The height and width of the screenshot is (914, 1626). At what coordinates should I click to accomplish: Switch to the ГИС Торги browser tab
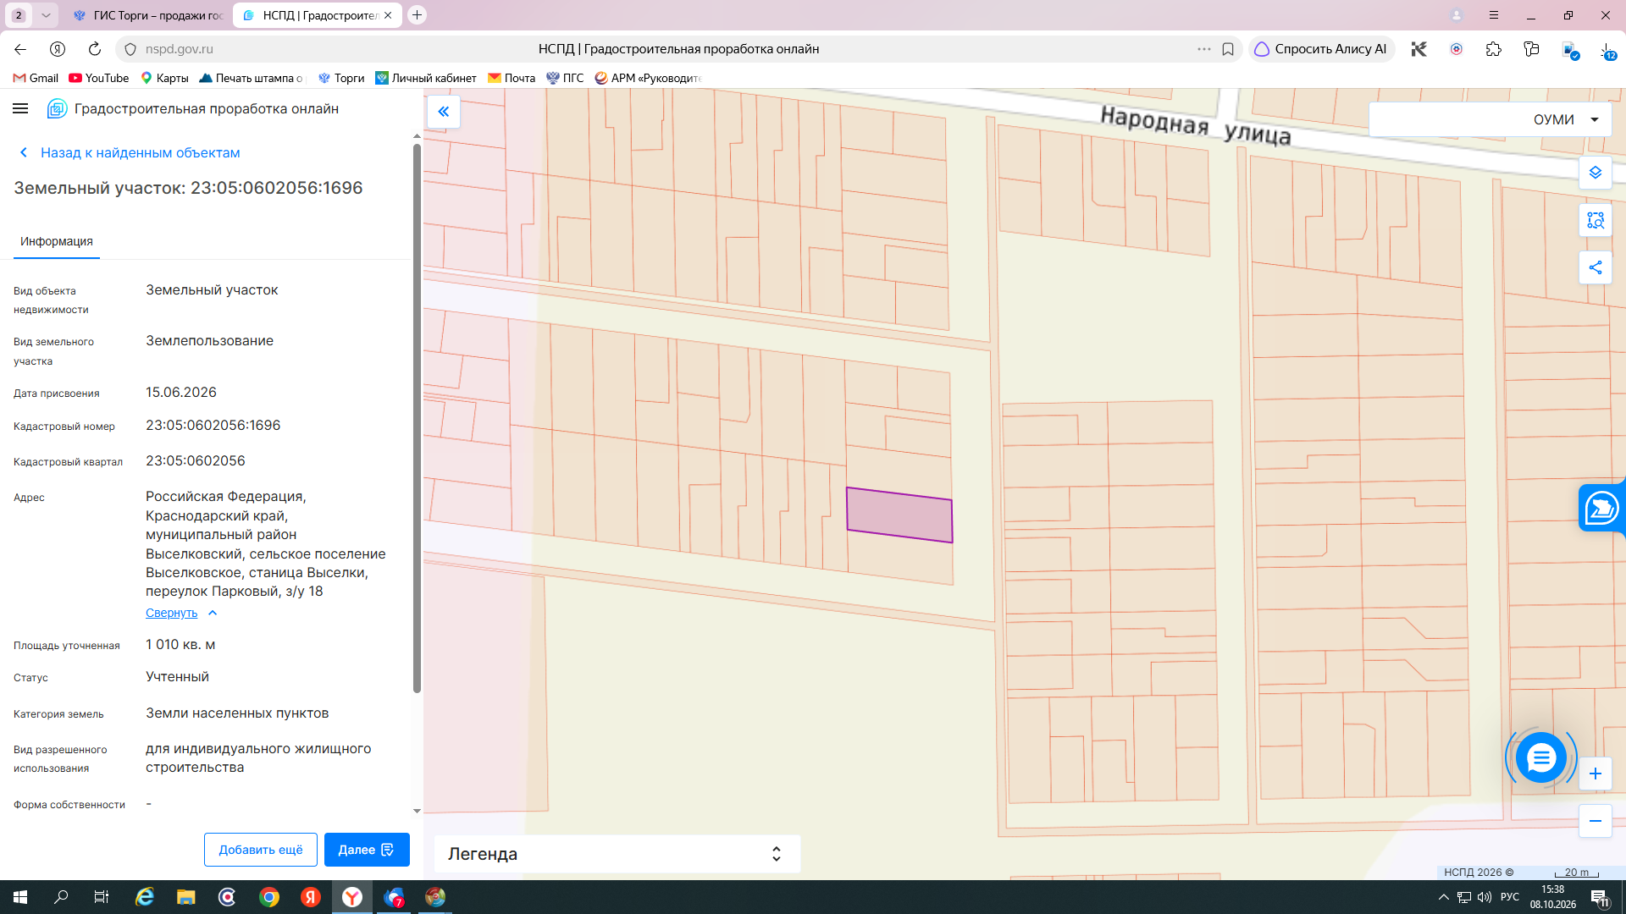tap(149, 15)
